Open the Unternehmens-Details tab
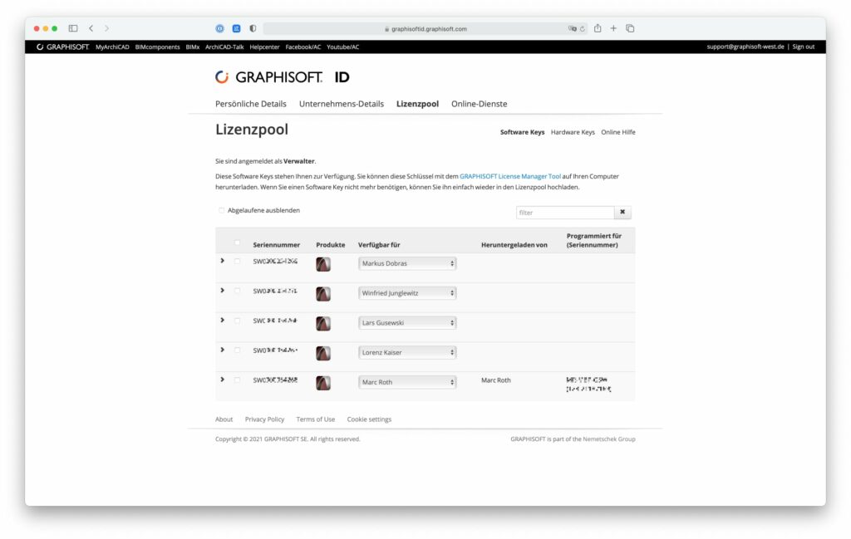Viewport: 851px width, 539px height. pyautogui.click(x=342, y=104)
